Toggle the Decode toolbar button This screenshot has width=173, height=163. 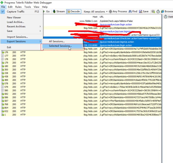[x=73, y=11]
